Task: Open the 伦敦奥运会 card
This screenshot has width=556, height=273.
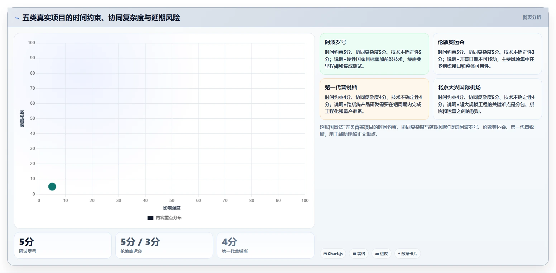Action: tap(487, 54)
